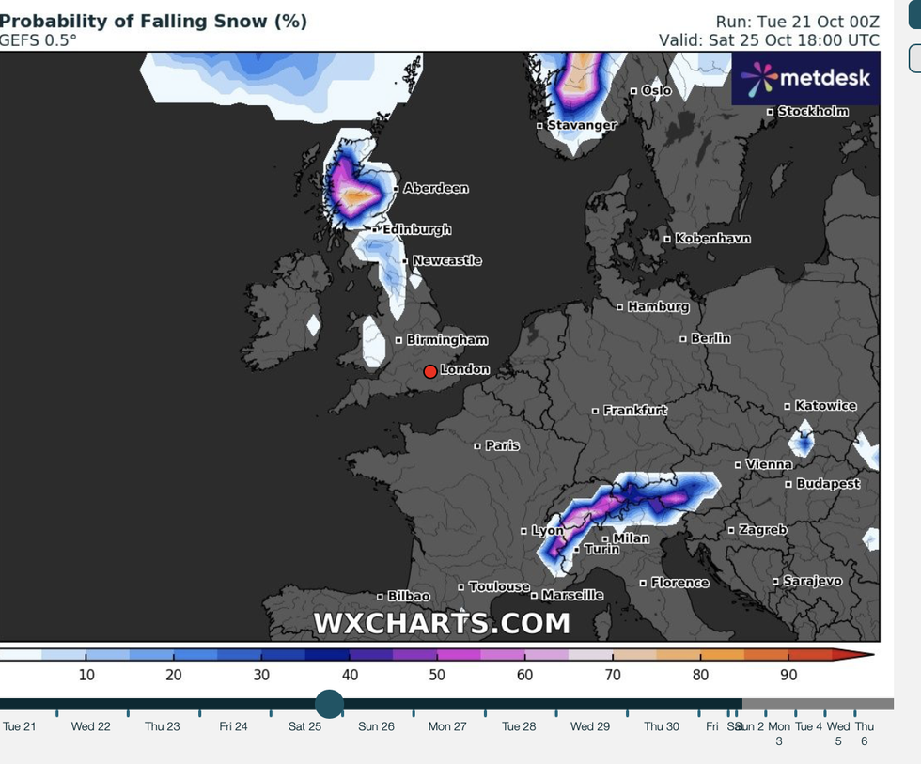Image resolution: width=921 pixels, height=764 pixels.
Task: Click the red arrow end of the colour scale
Action: coord(853,655)
